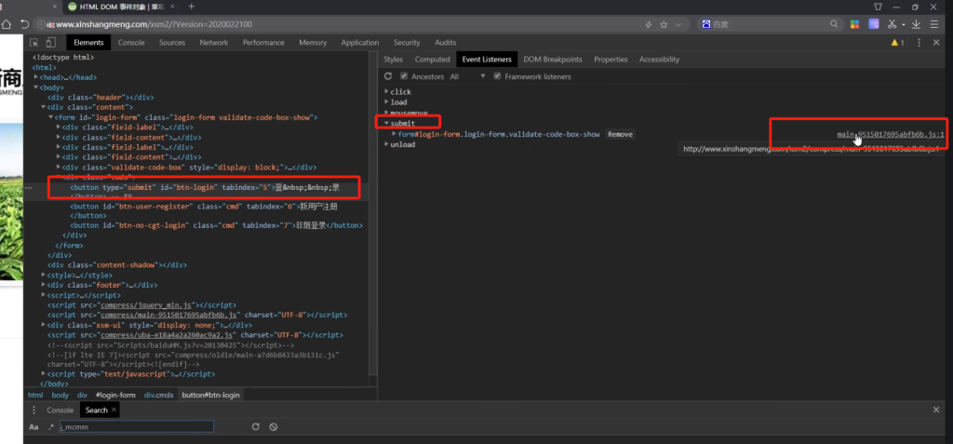Viewport: 953px width, 444px height.
Task: Open the Network tab
Action: [214, 43]
